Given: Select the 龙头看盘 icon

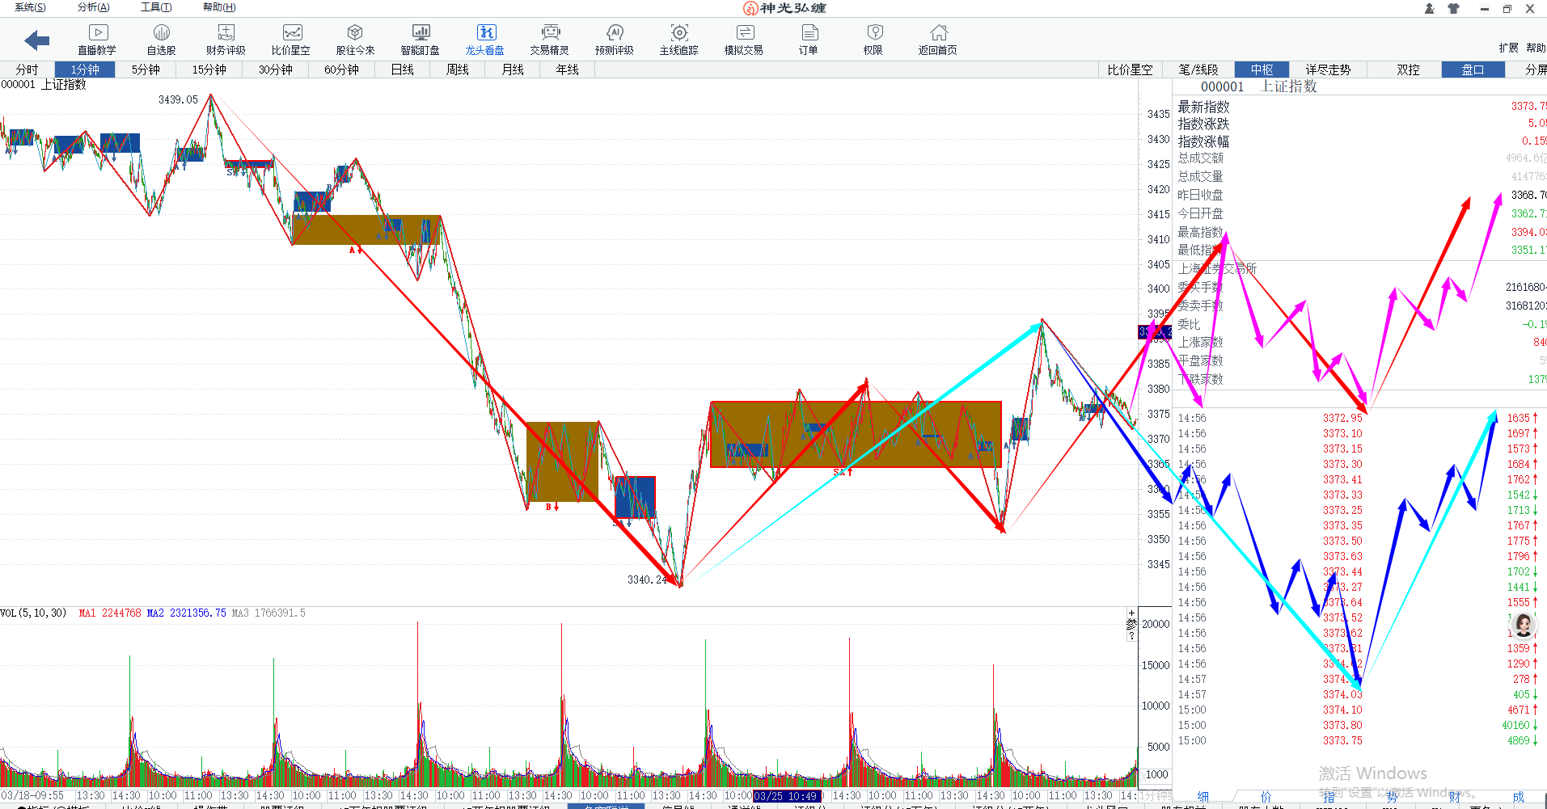Looking at the screenshot, I should [x=485, y=39].
